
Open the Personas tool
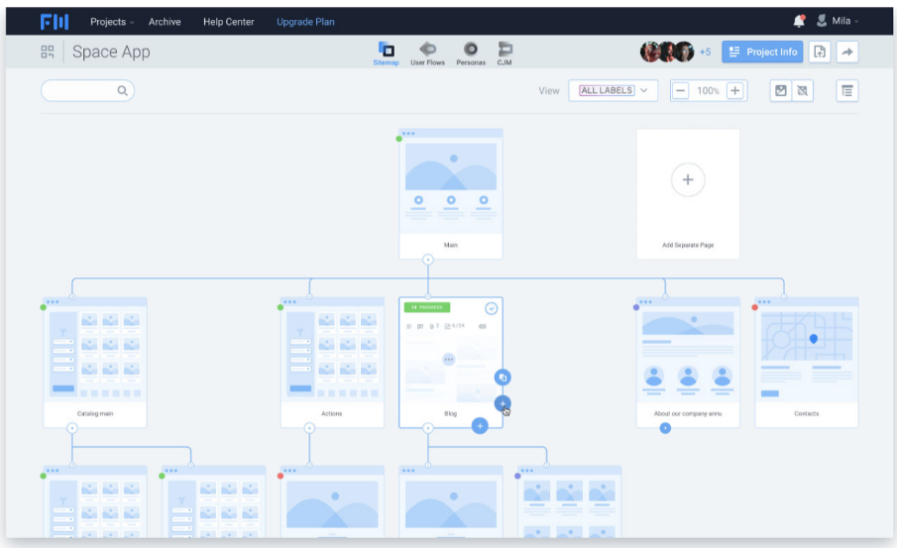pyautogui.click(x=470, y=54)
